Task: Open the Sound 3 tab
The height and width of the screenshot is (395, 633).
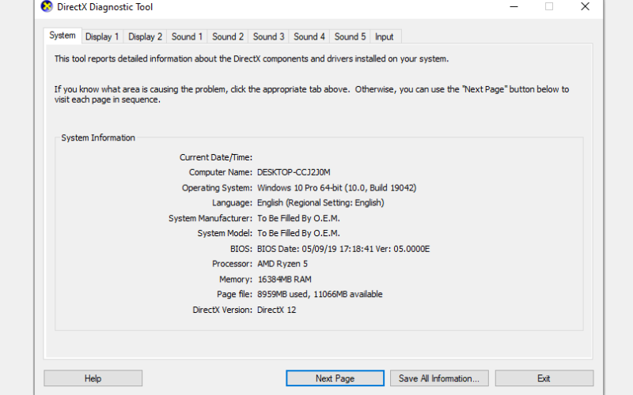Action: click(268, 36)
